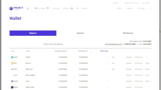The width and height of the screenshot is (161, 90).
Task: Click the Name column header
Action: 28,51
